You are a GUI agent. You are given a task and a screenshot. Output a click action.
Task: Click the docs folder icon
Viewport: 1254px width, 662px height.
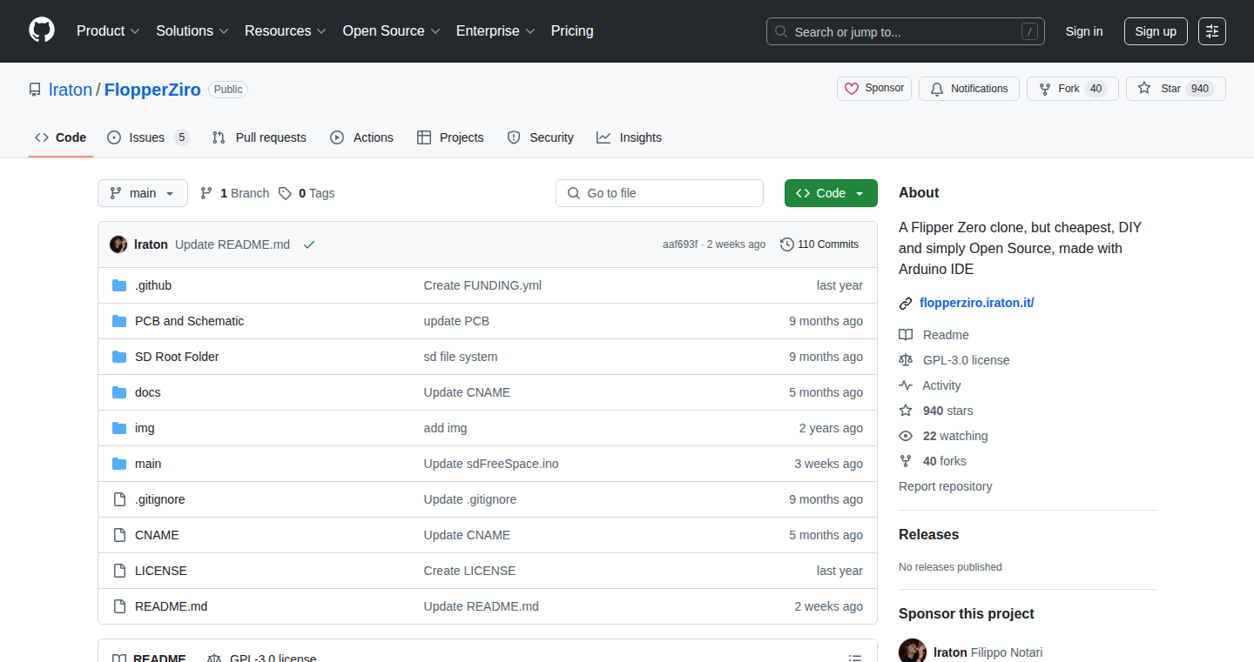pyautogui.click(x=119, y=392)
